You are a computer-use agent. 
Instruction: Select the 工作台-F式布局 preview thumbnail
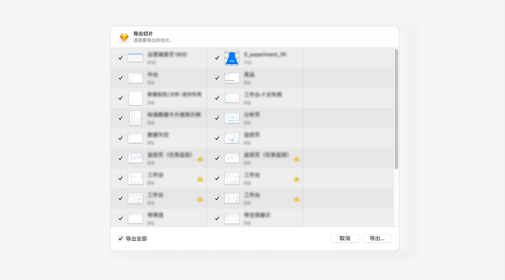232,98
